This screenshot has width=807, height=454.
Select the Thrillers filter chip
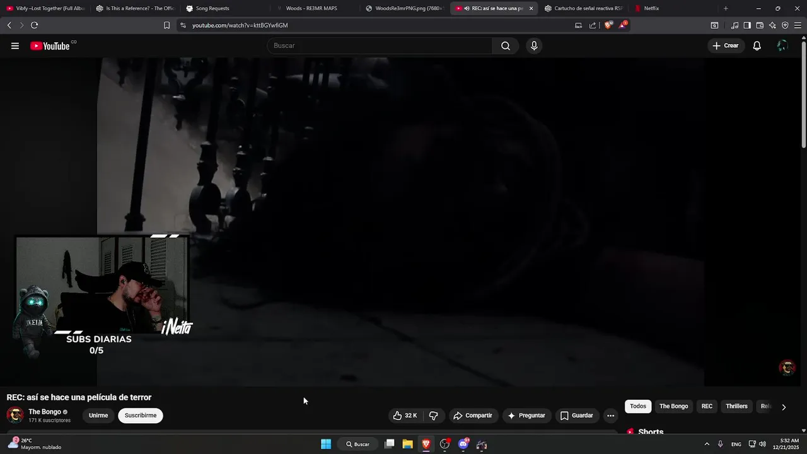point(736,406)
